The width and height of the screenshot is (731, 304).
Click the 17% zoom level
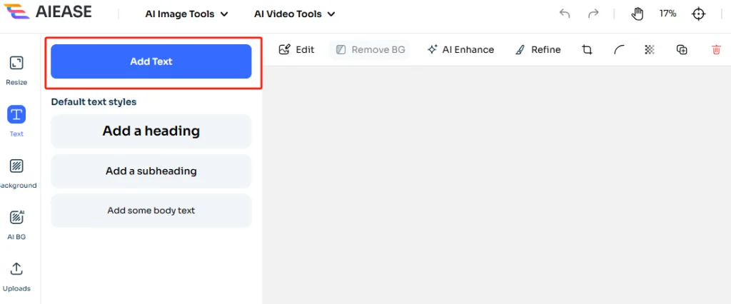(667, 14)
